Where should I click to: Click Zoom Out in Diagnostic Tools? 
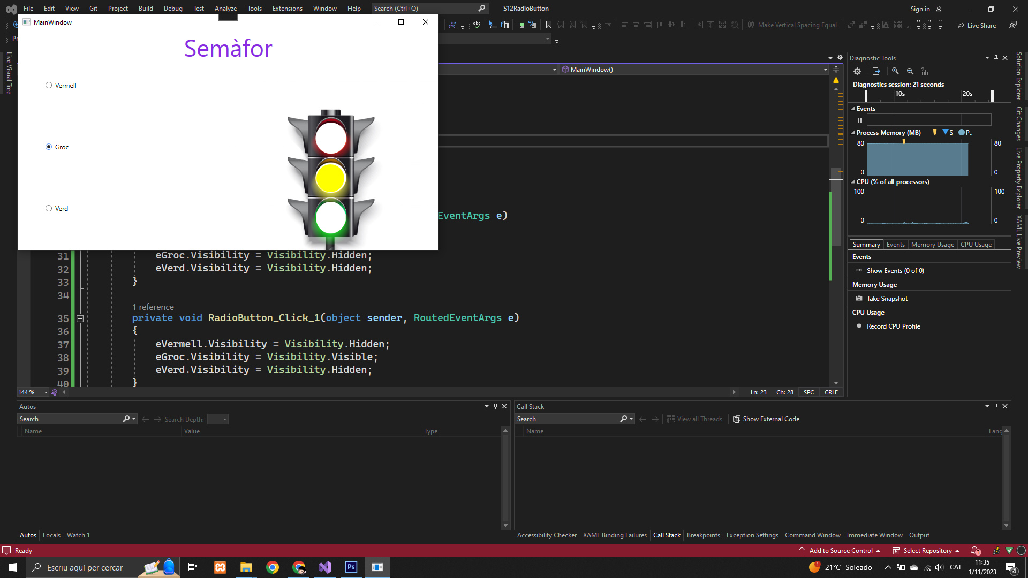tap(910, 71)
